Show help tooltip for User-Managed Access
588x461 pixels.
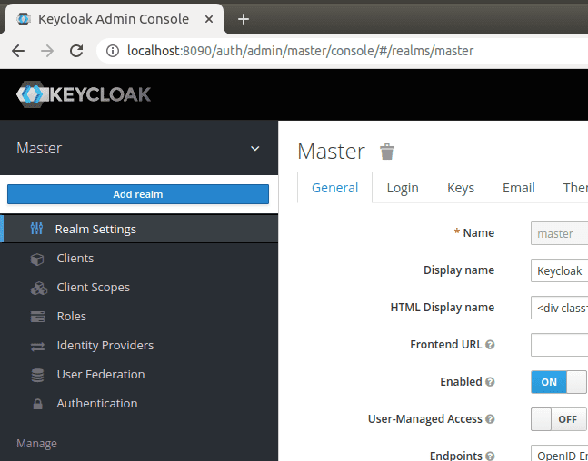[490, 418]
